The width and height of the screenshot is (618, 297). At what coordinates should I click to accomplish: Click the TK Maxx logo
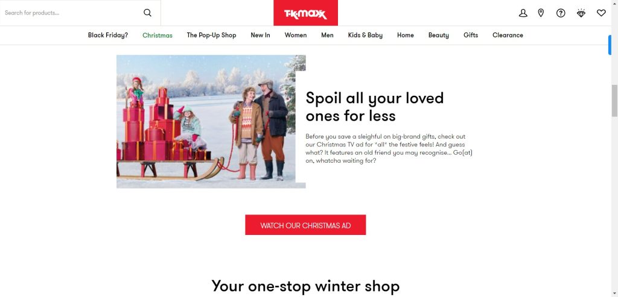[305, 13]
